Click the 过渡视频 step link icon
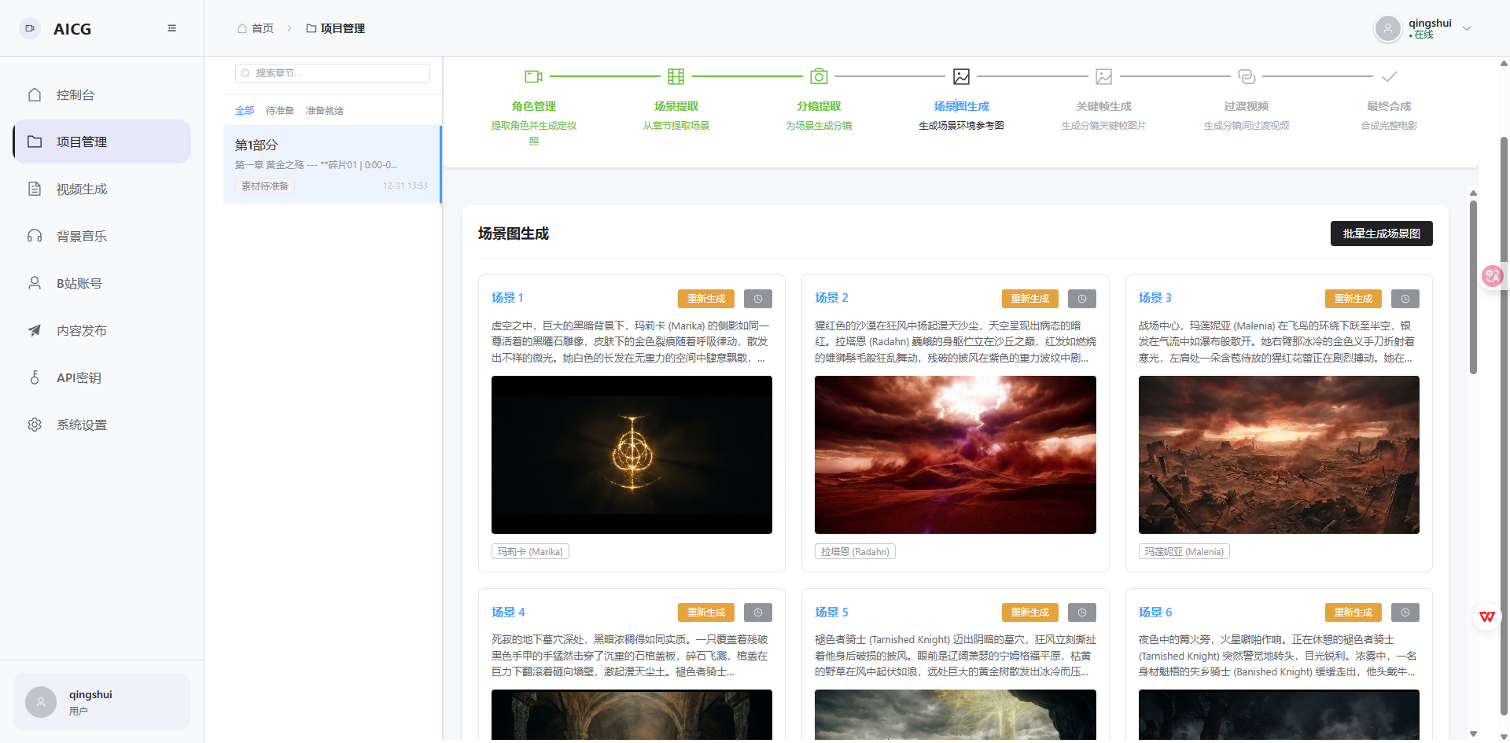The image size is (1510, 743). tap(1247, 76)
